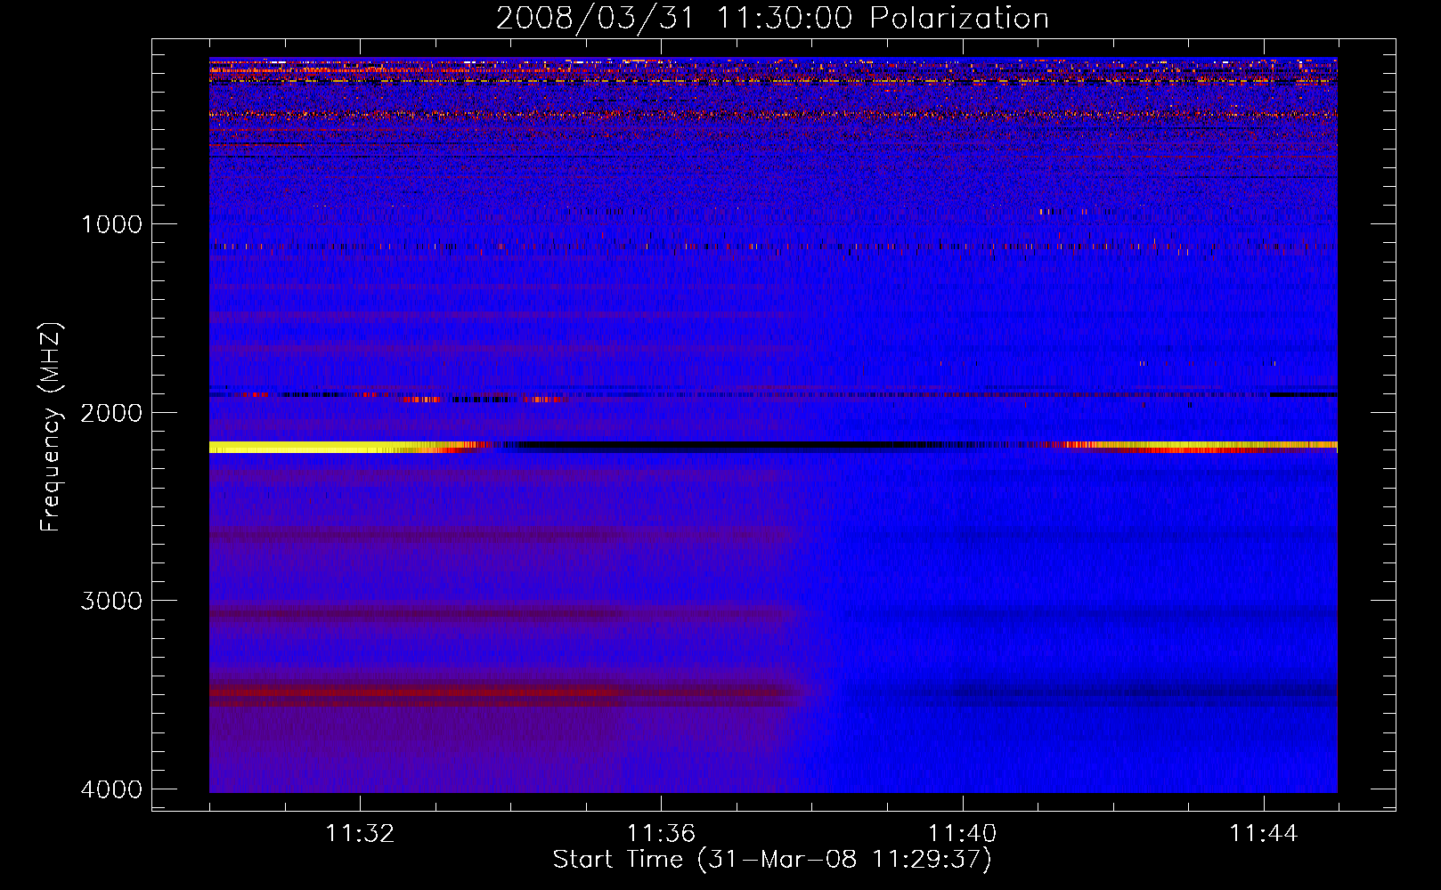
Task: Click the 2000 frequency tick label
Action: point(111,413)
